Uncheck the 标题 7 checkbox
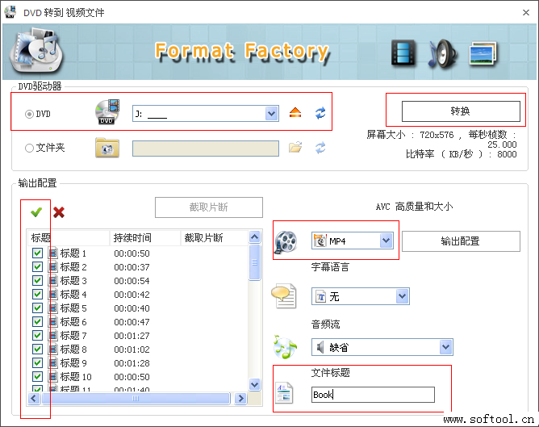539x427 pixels. [x=37, y=336]
